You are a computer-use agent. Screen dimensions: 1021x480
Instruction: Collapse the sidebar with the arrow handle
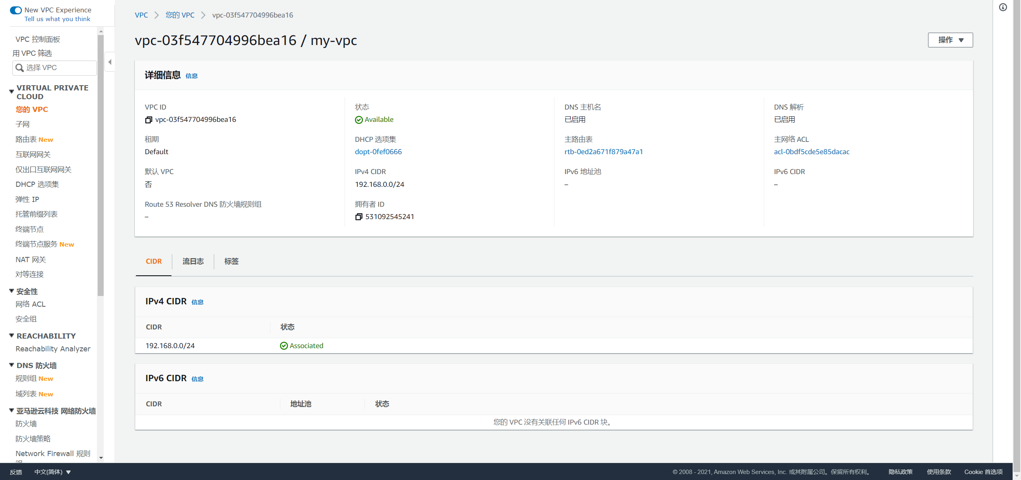pos(110,62)
